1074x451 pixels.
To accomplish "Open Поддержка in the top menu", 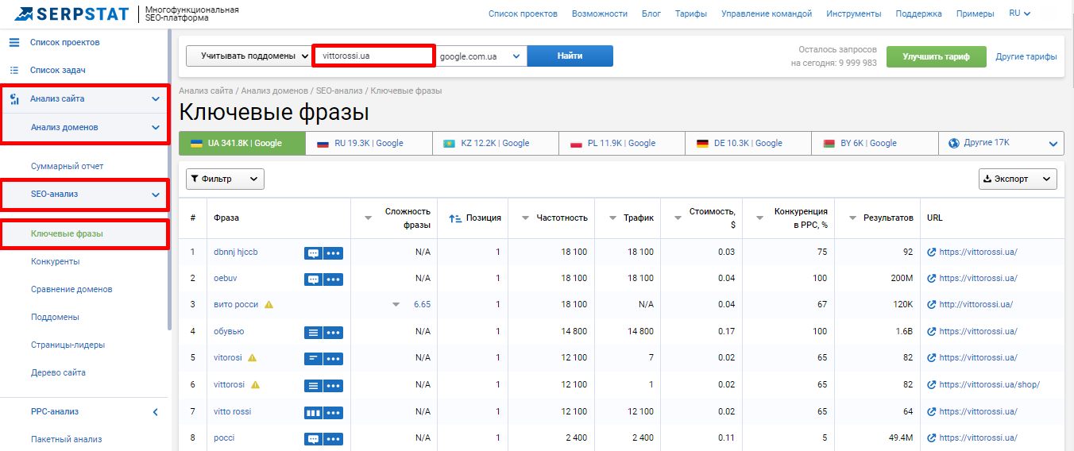I will tap(918, 13).
